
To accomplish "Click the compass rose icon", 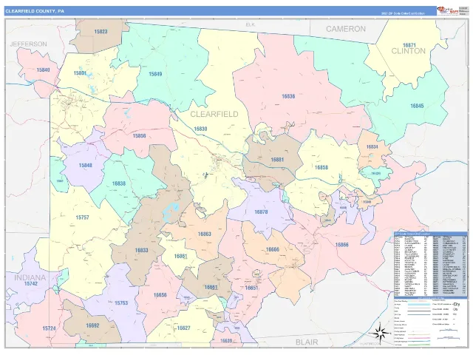I will click(x=380, y=333).
